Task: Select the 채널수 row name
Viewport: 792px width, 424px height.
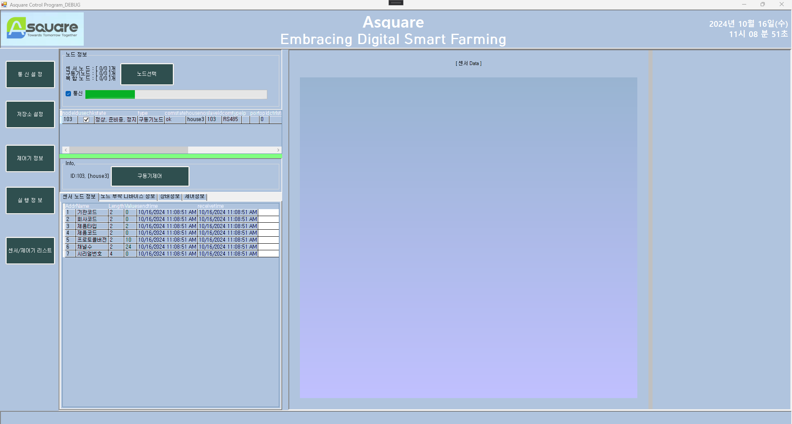Action: pos(92,247)
